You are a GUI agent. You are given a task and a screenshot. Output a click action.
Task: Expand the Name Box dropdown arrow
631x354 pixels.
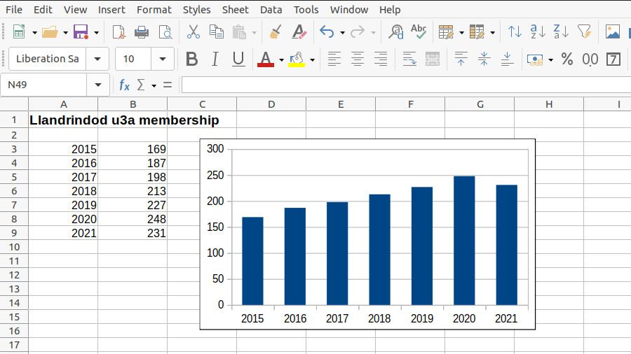pos(97,85)
